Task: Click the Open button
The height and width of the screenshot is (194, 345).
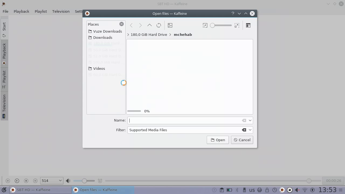Action: (x=218, y=140)
